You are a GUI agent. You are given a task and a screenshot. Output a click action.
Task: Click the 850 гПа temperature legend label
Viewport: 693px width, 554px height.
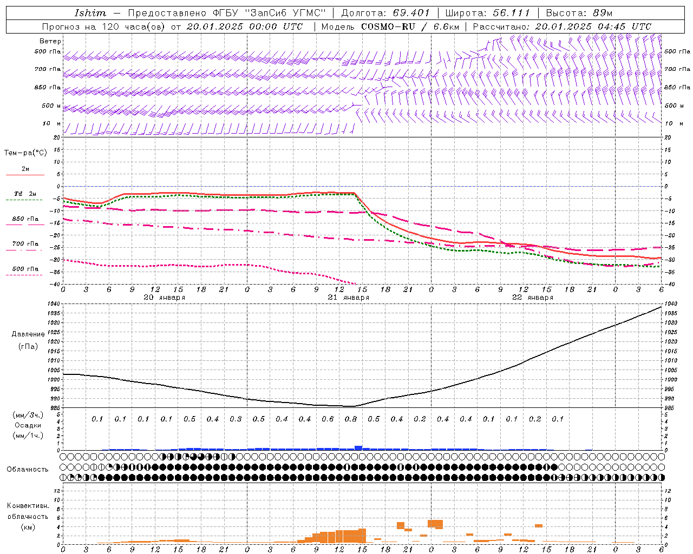tap(25, 219)
